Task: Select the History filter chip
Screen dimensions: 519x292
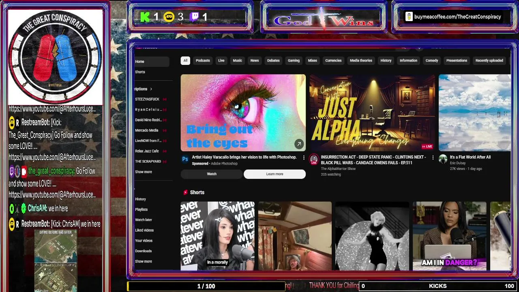Action: point(386,60)
